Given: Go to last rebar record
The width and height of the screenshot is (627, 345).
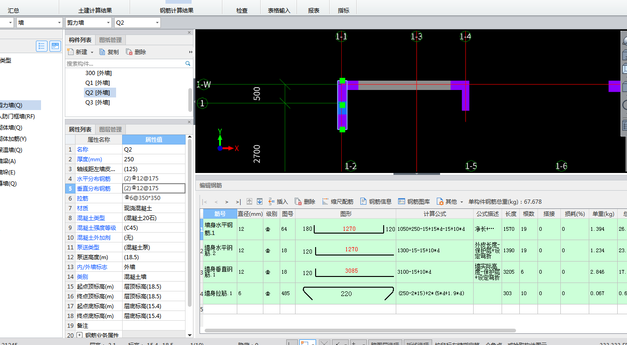Looking at the screenshot, I should [238, 202].
